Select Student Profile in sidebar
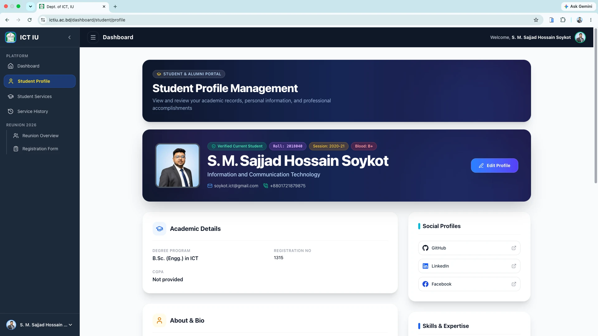The width and height of the screenshot is (598, 336). [x=40, y=81]
